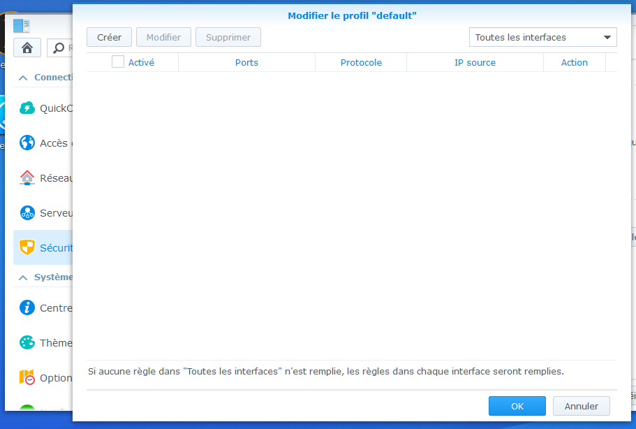This screenshot has height=429, width=636.
Task: Click the Supprimer button
Action: (228, 37)
